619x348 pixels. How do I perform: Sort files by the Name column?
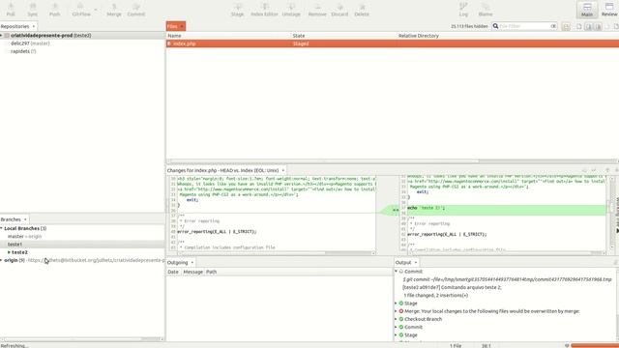[228, 36]
